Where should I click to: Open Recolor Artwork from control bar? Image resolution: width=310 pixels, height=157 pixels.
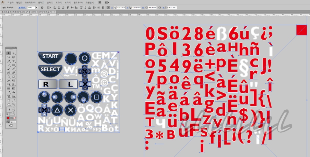[x=42, y=8]
